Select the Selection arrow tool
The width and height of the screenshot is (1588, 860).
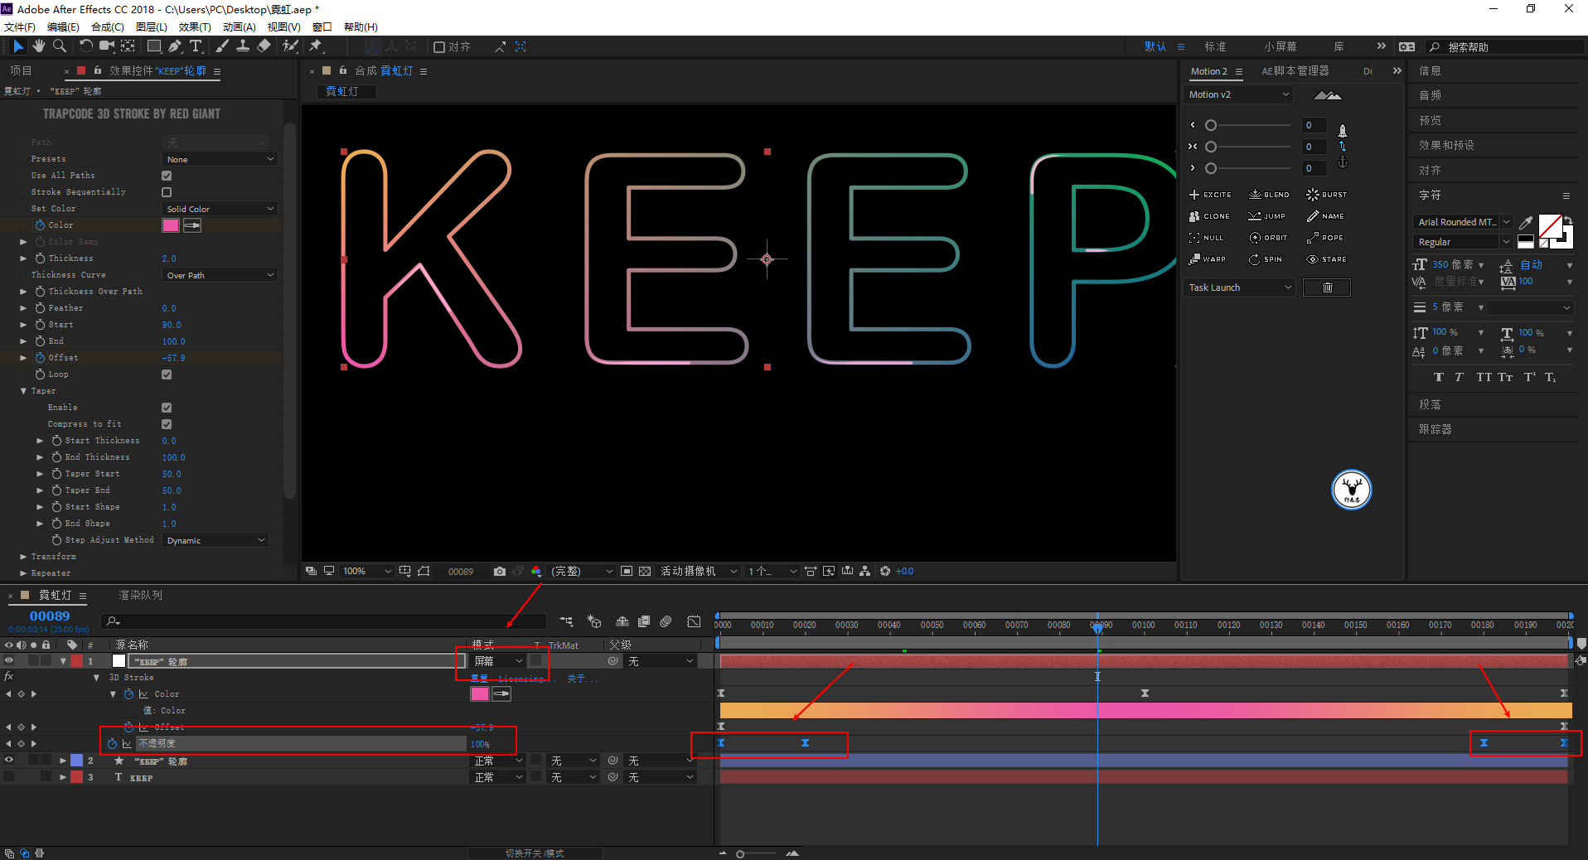[18, 46]
